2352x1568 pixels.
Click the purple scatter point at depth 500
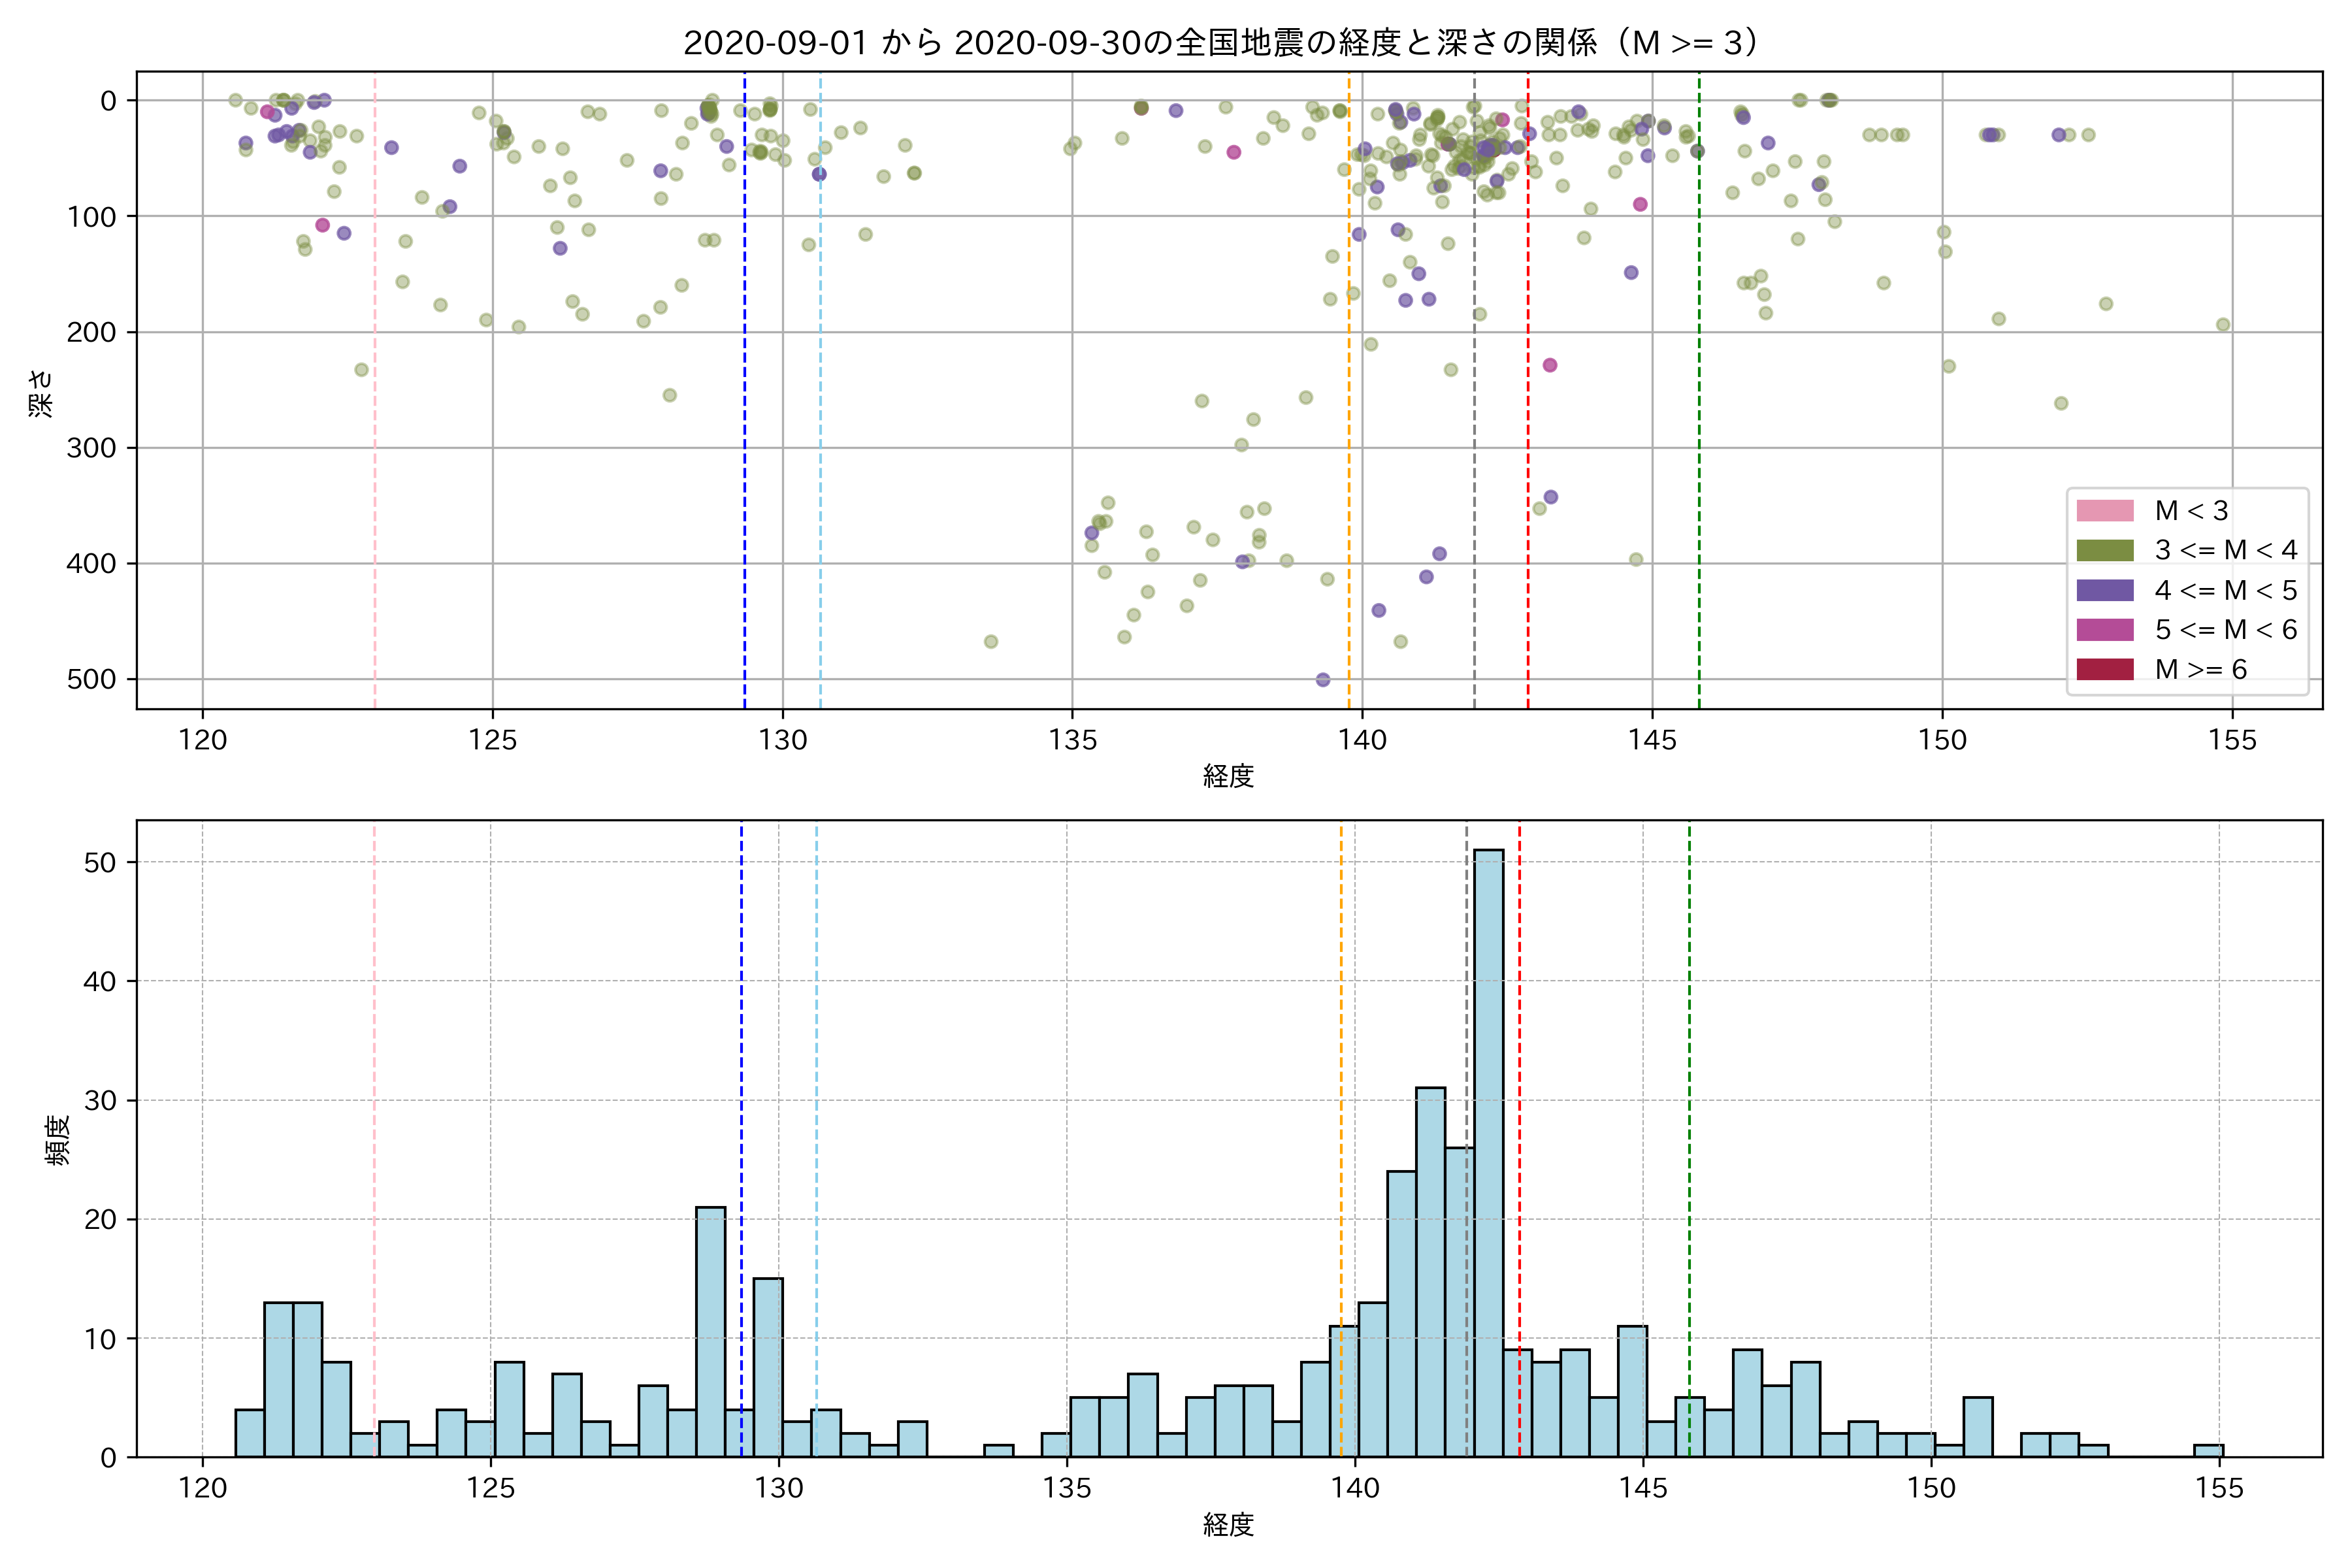1323,680
